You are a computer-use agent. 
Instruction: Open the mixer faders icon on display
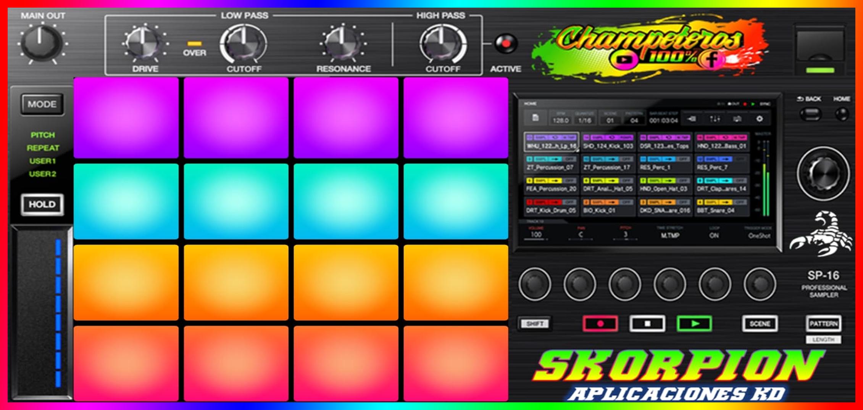(715, 119)
